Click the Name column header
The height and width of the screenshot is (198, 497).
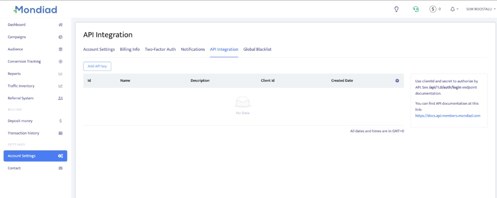pyautogui.click(x=125, y=81)
